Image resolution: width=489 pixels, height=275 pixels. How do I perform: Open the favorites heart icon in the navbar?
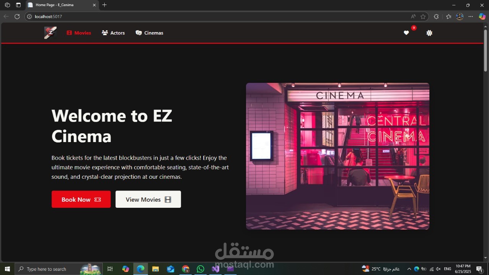[x=406, y=33]
